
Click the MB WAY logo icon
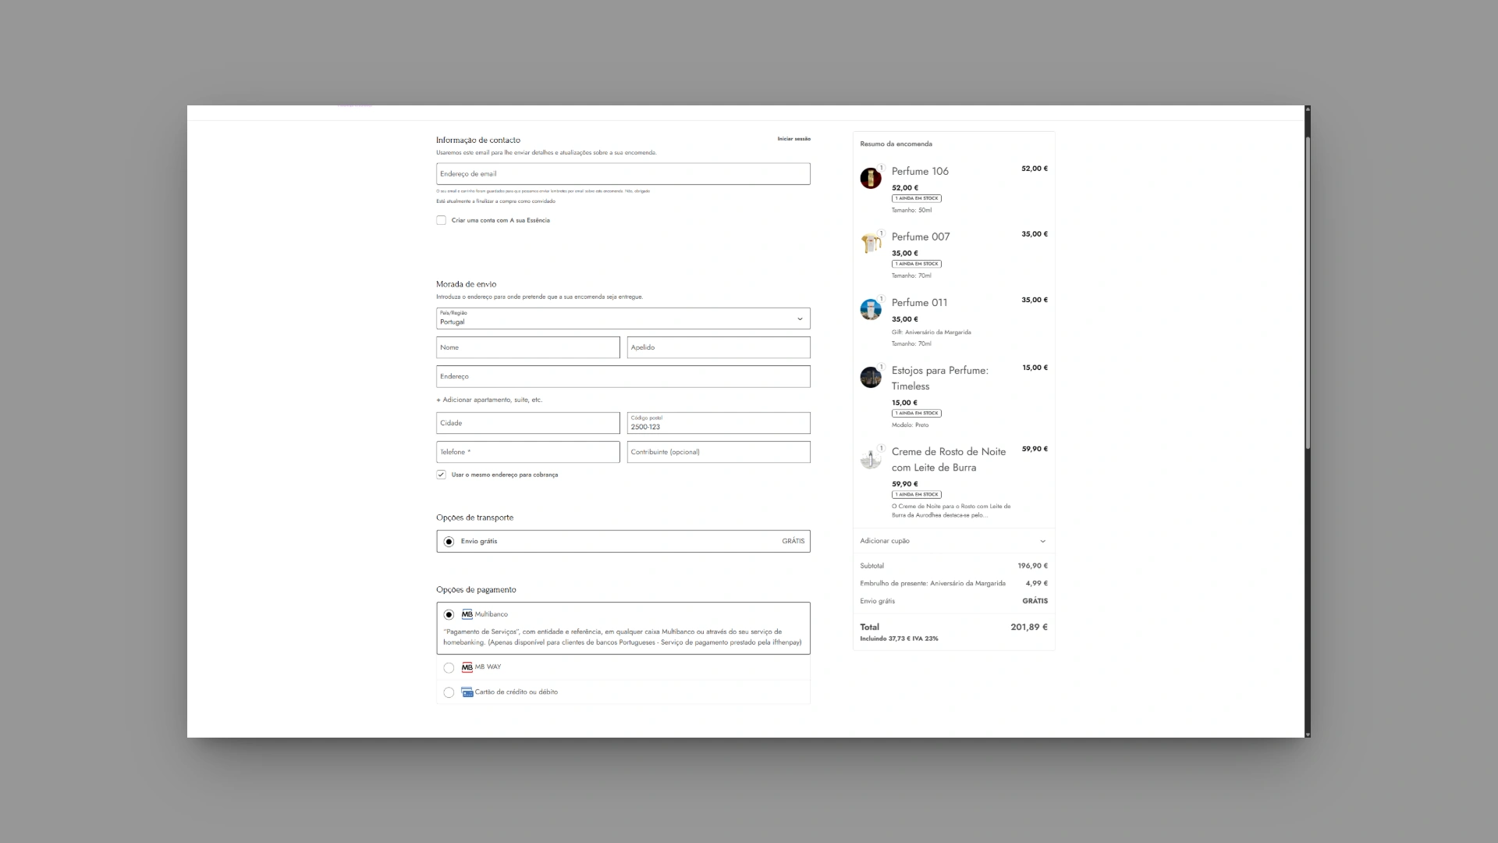click(467, 667)
